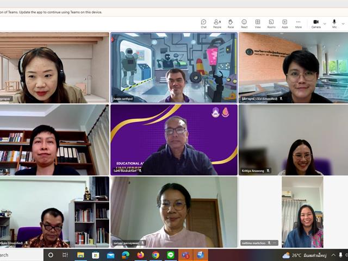
Task: Expand the Mic options dropdown arrow
Action: click(x=343, y=23)
